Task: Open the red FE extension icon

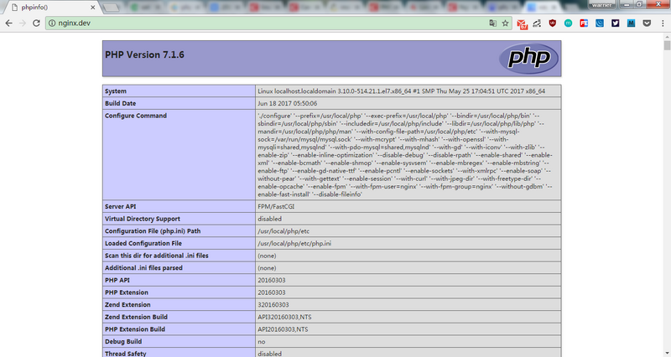Action: (584, 23)
